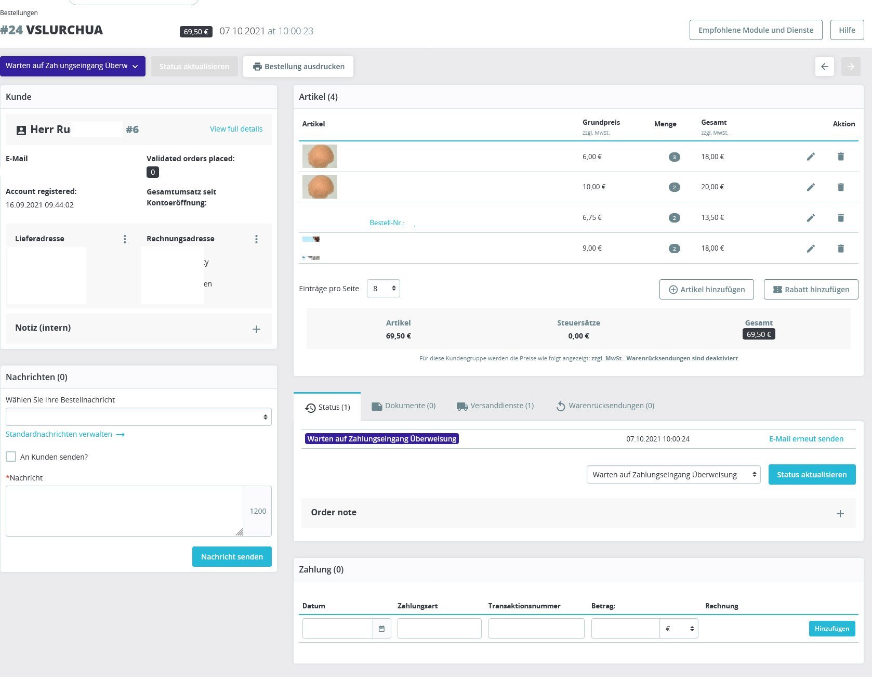Switch to the Versanddienste (1) tab
Viewport: 872px width, 677px height.
pyautogui.click(x=495, y=406)
